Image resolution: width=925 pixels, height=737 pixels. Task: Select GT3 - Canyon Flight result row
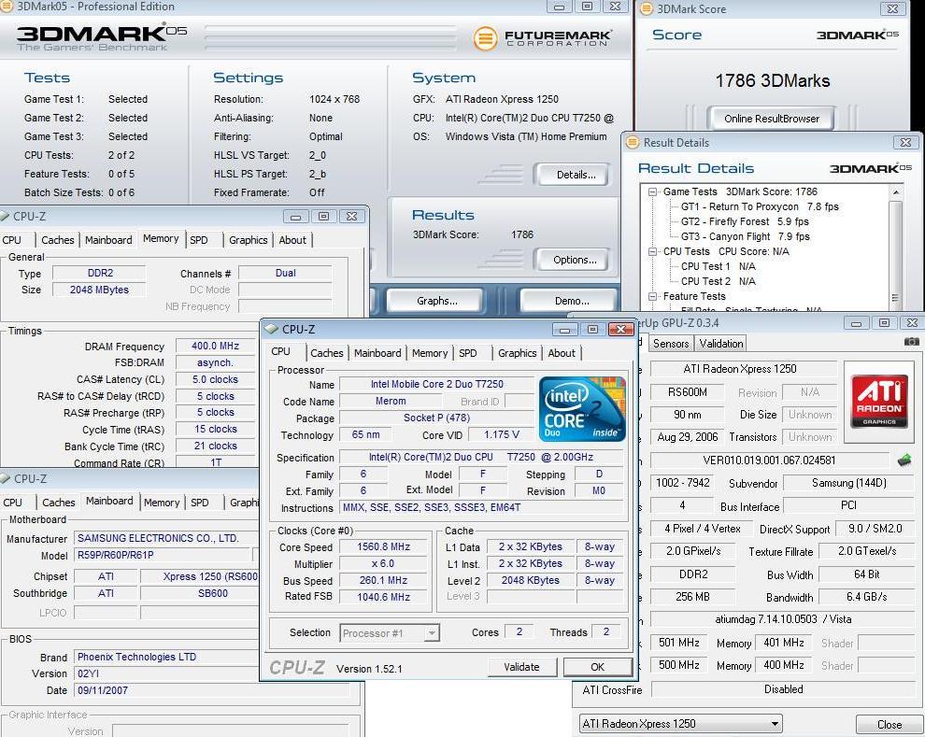point(745,236)
